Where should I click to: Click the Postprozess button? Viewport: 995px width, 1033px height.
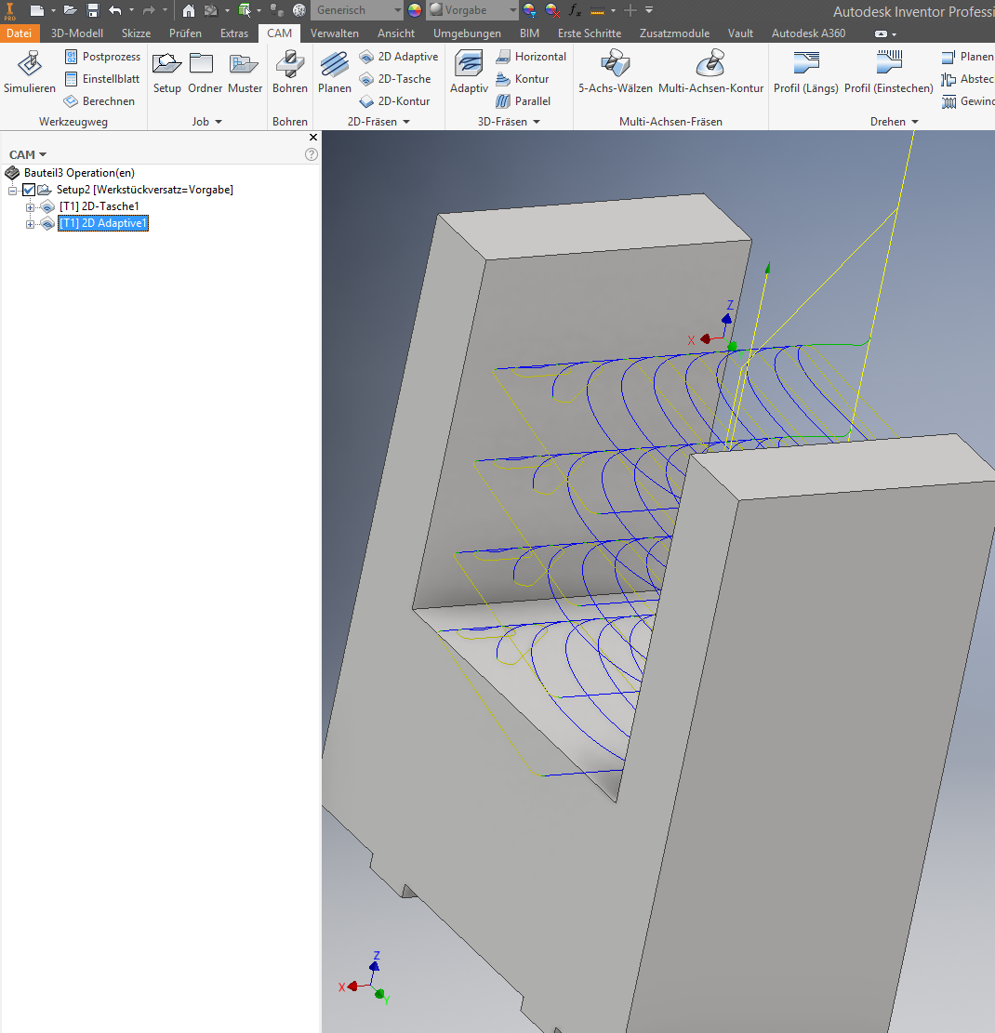tap(103, 57)
